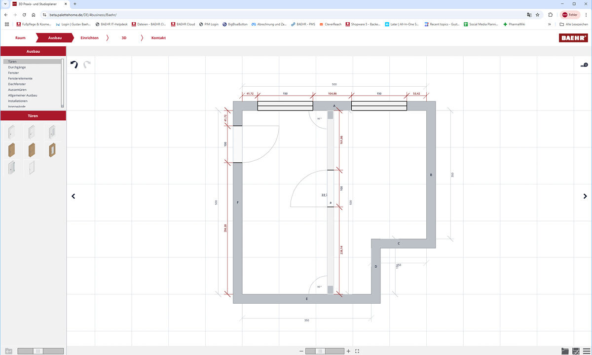
Task: Open the hamburger menu at bottom right
Action: 586,351
